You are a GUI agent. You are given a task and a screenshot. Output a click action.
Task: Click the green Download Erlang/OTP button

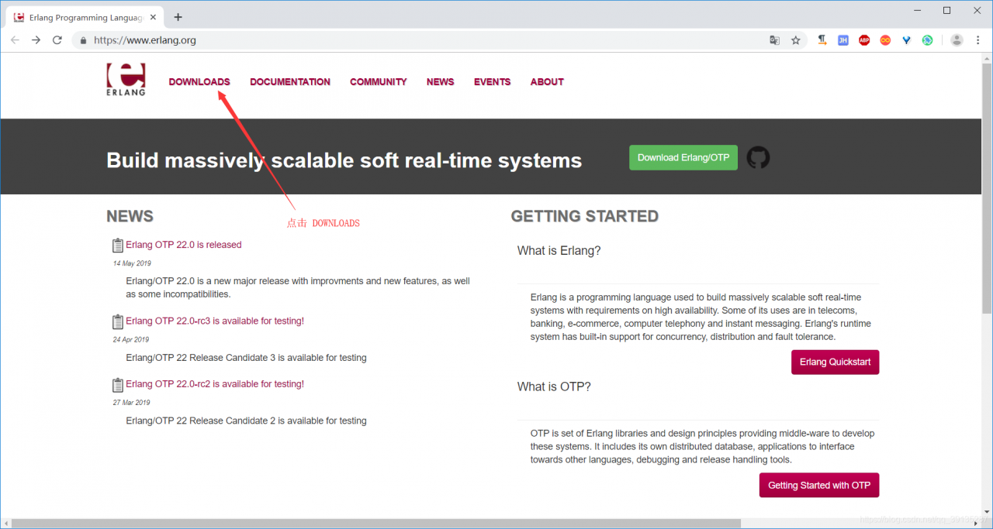pos(683,157)
